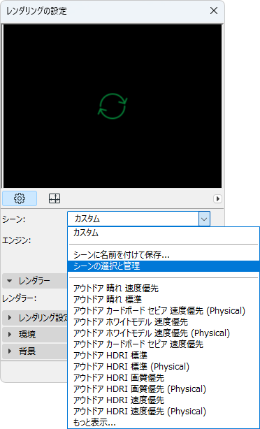
Task: Pick アウトドア HDRI 画質優先
Action: [x=164, y=378]
